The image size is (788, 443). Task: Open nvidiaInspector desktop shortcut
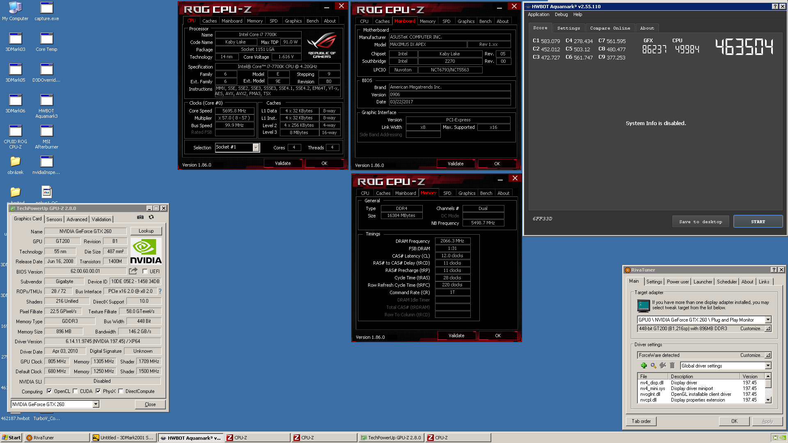(46, 165)
